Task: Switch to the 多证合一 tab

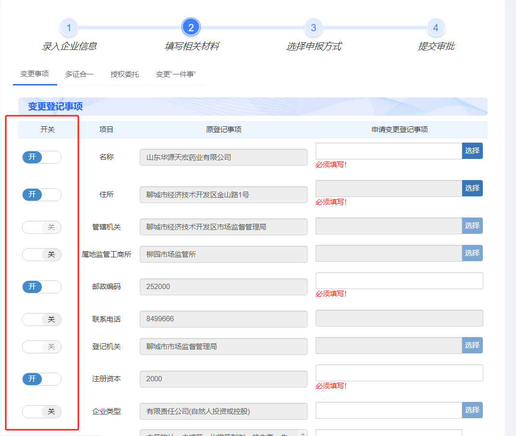Action: (78, 75)
